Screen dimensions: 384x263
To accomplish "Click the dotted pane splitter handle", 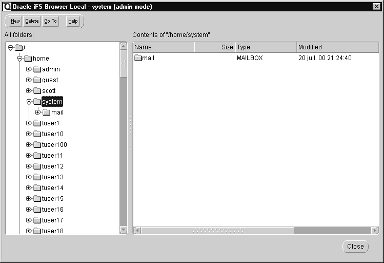I will pyautogui.click(x=130, y=133).
